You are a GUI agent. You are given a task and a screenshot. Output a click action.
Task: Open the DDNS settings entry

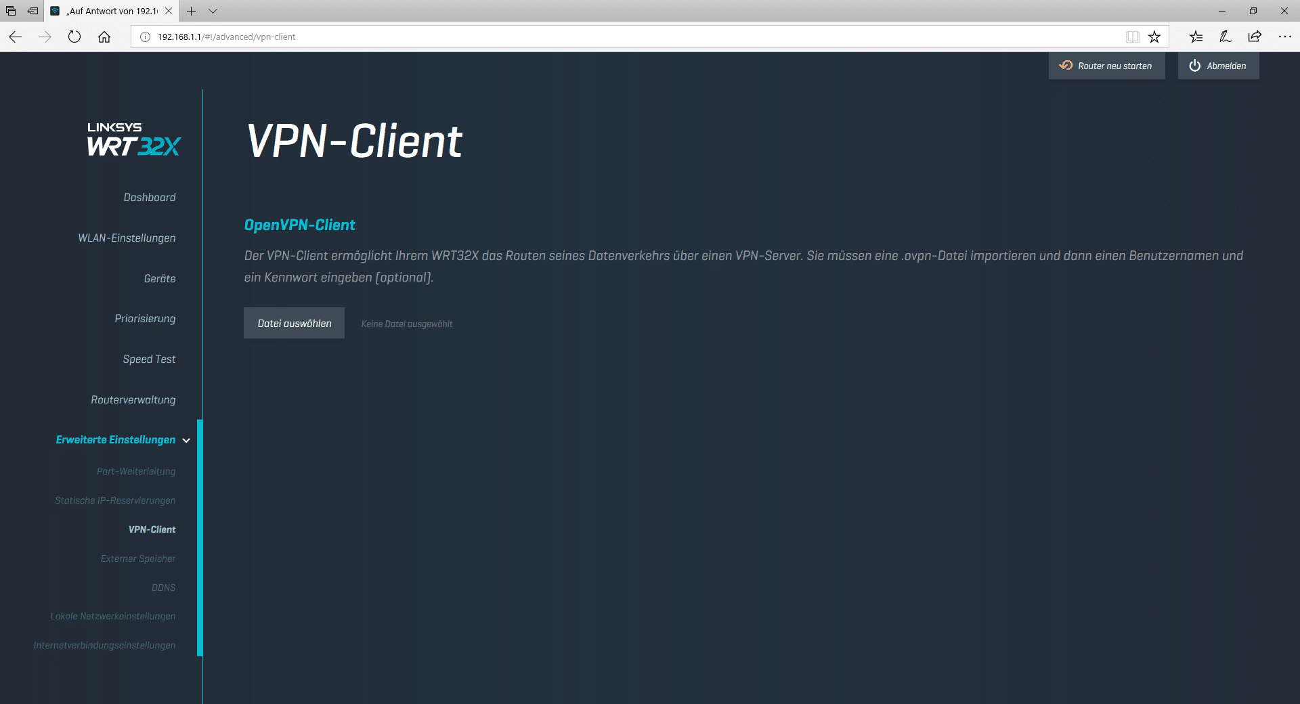pos(163,588)
